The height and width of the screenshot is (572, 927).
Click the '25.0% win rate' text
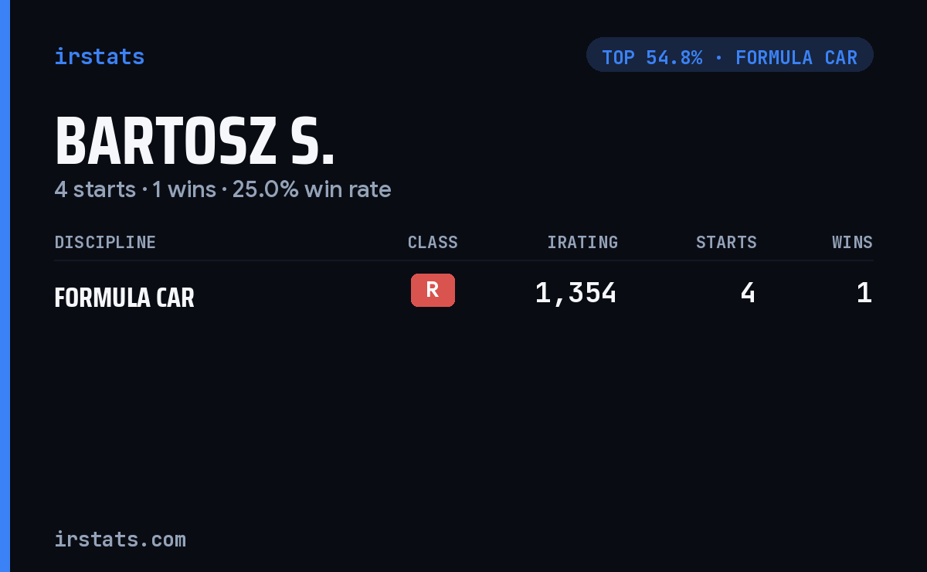click(312, 189)
